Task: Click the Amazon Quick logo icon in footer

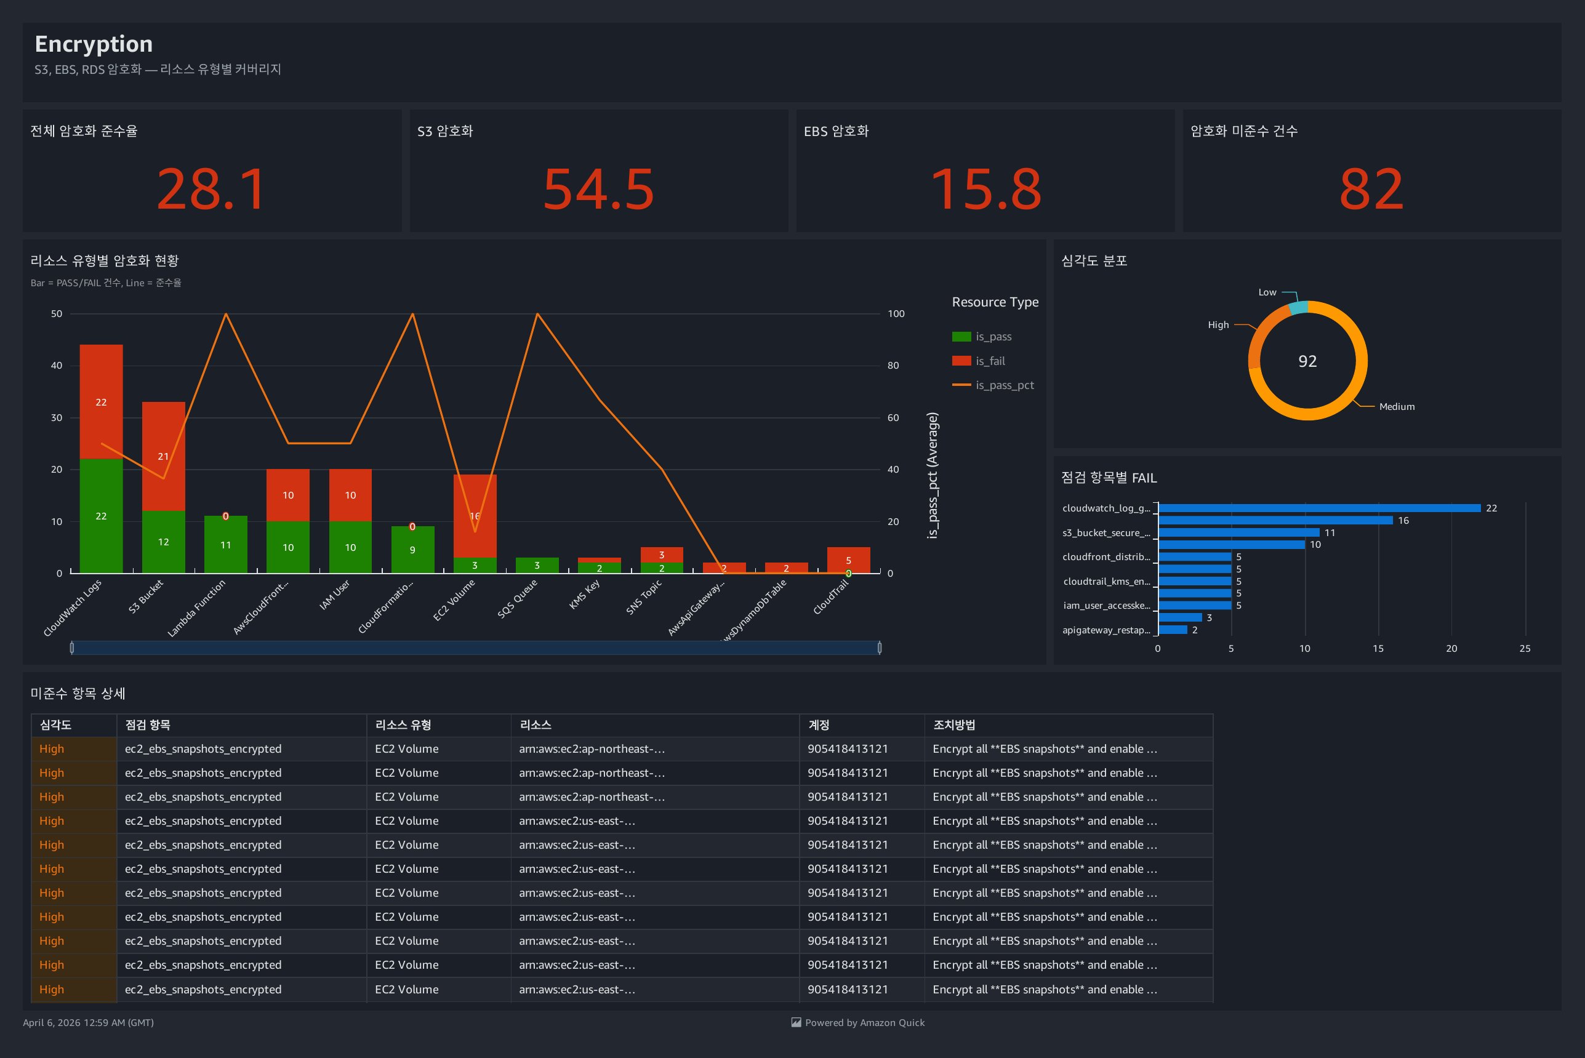Action: pos(797,1022)
